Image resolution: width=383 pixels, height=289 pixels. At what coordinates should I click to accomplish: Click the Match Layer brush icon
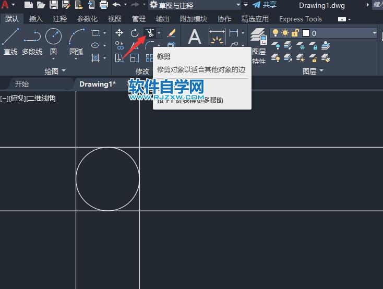pos(326,58)
